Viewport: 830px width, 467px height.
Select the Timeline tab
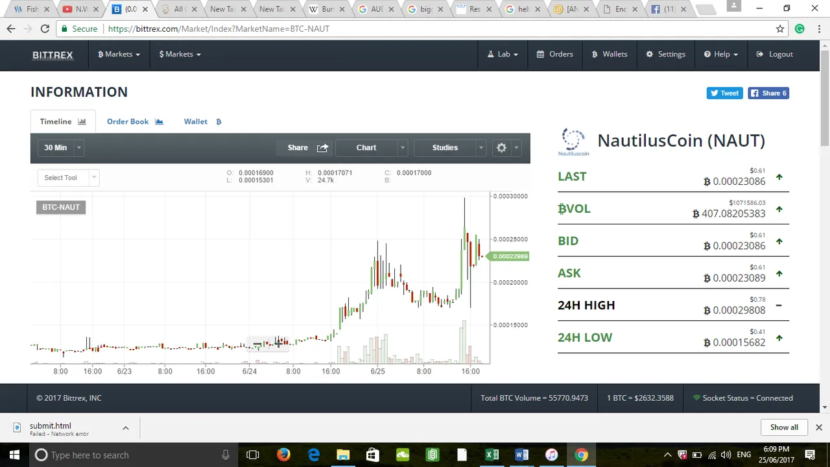pyautogui.click(x=63, y=121)
